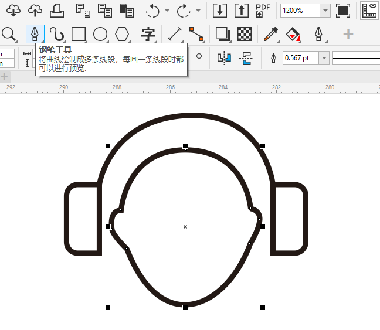Click the cloud upload icon
380x330 pixels.
[x=35, y=11]
